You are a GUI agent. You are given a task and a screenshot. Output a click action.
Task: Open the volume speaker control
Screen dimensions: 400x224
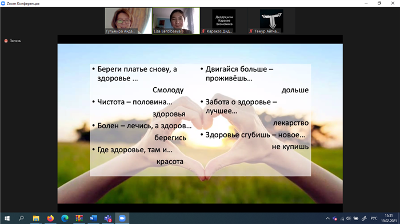coord(349,218)
